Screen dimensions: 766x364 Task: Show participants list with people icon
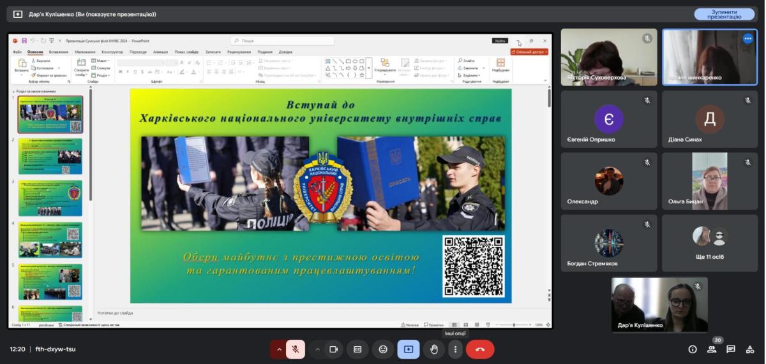coord(712,349)
